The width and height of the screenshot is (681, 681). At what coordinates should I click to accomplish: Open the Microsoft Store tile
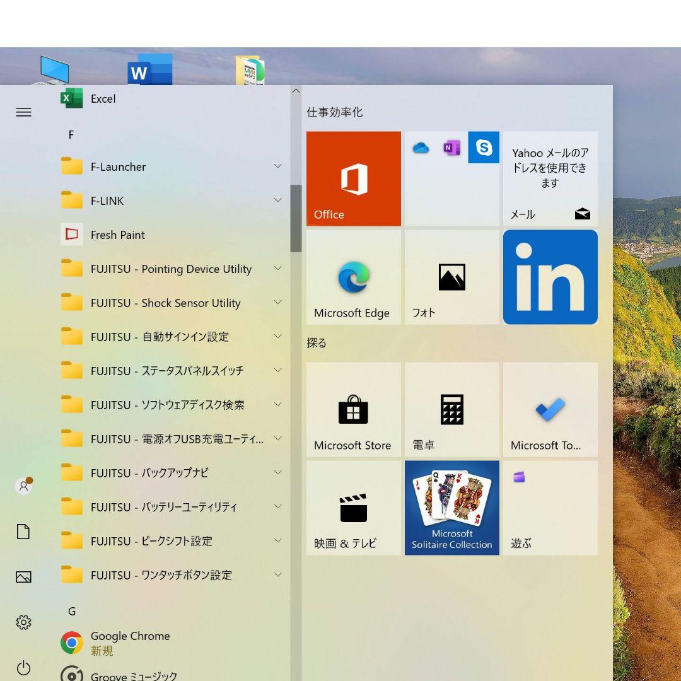[354, 410]
